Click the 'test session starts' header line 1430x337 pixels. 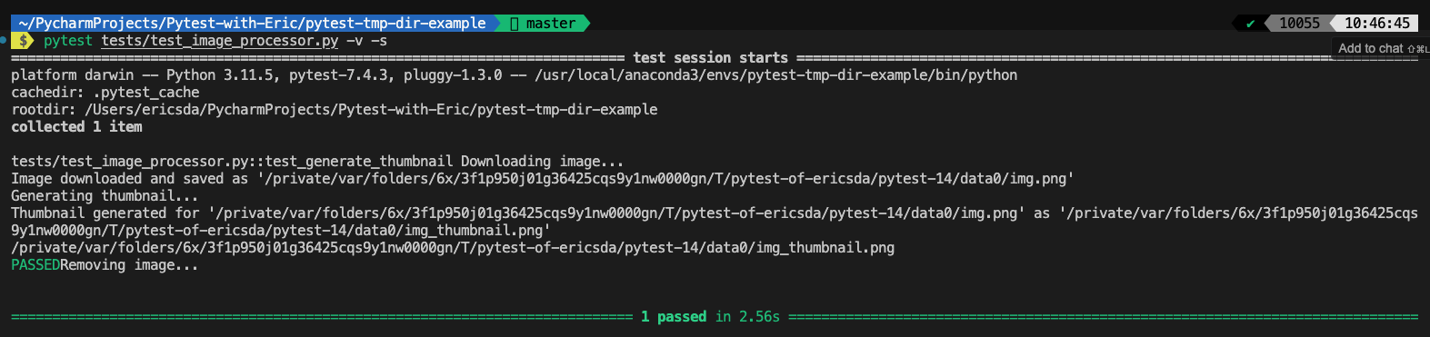(711, 58)
